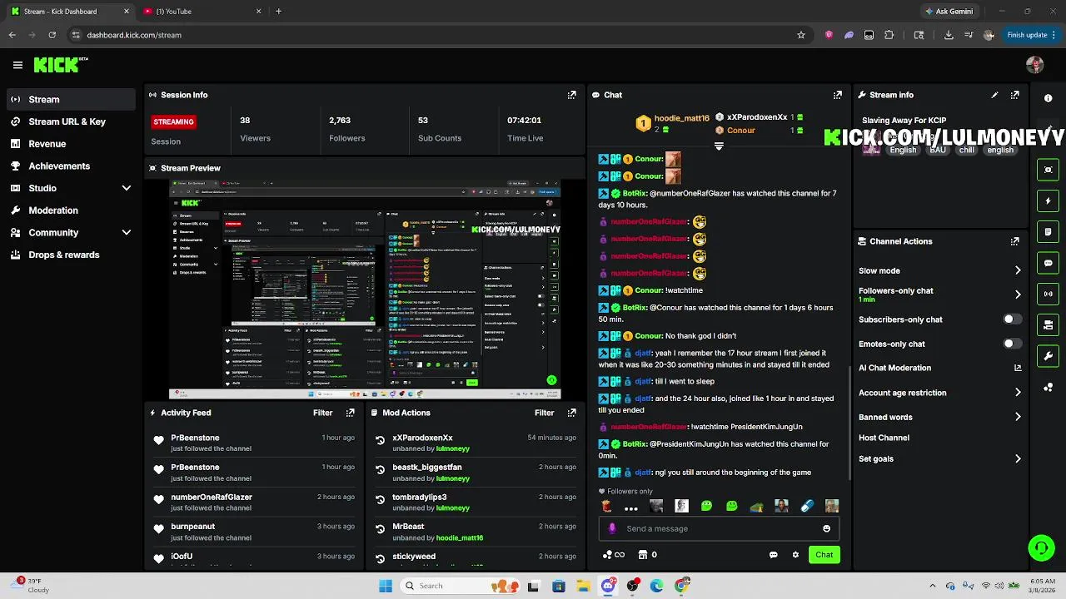Open Activity Feed Filter dropdown

pos(322,413)
